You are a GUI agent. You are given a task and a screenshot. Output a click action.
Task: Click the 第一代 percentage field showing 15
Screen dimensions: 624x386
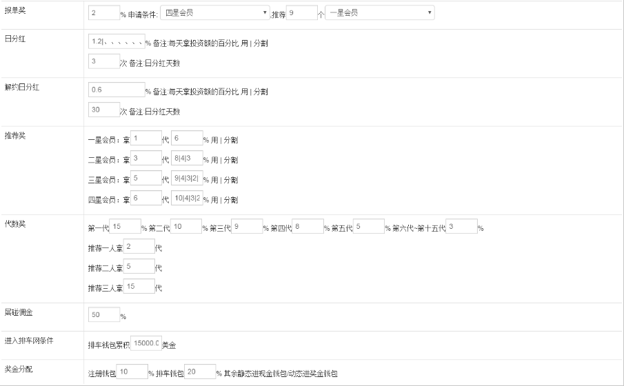pyautogui.click(x=125, y=226)
